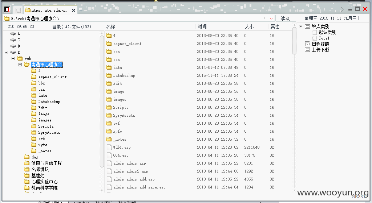
Task: Click the IP address 210.29.65.23
Action: point(21,26)
